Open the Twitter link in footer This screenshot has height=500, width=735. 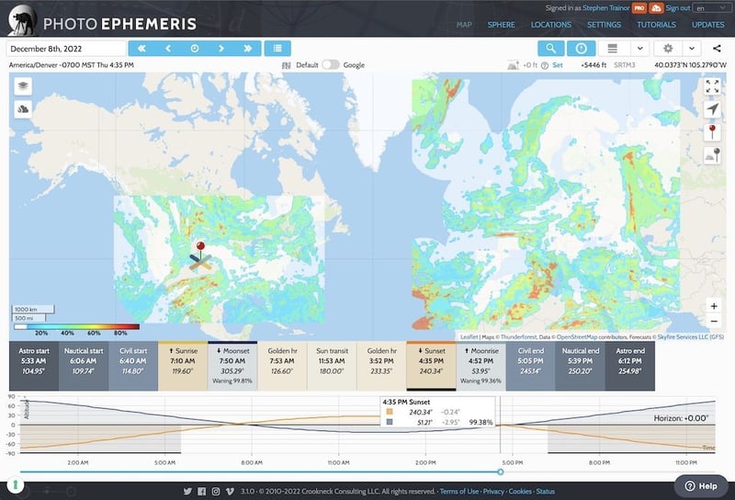click(x=187, y=491)
